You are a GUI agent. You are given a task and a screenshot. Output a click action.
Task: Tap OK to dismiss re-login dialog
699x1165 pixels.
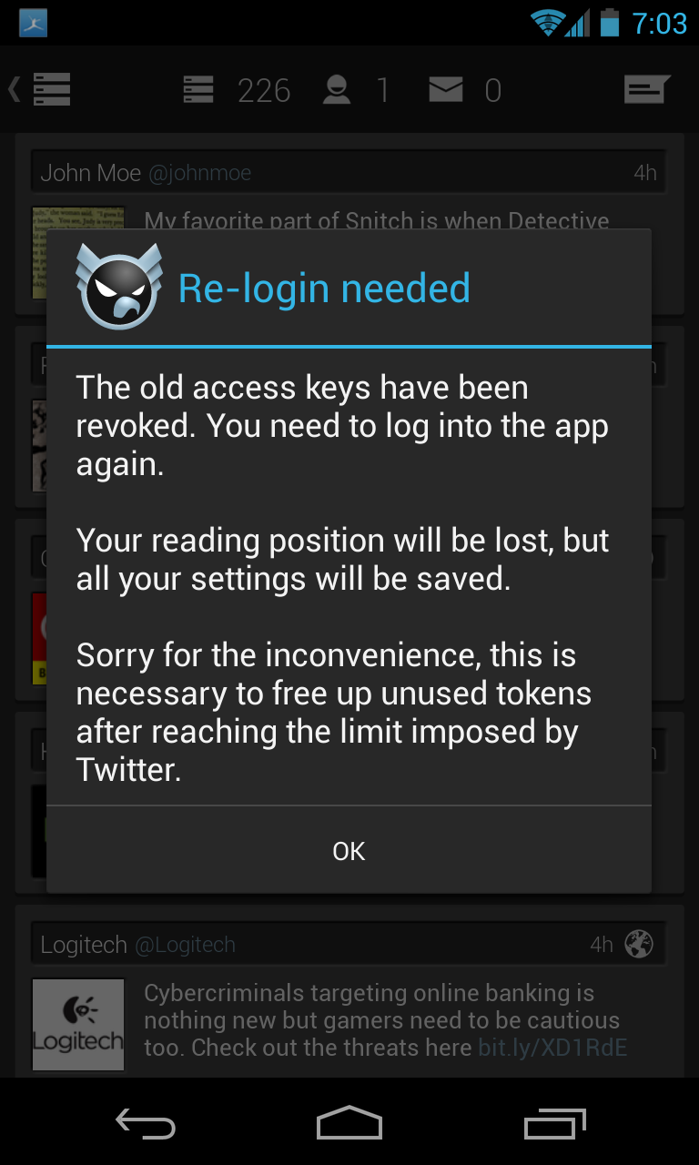(349, 851)
